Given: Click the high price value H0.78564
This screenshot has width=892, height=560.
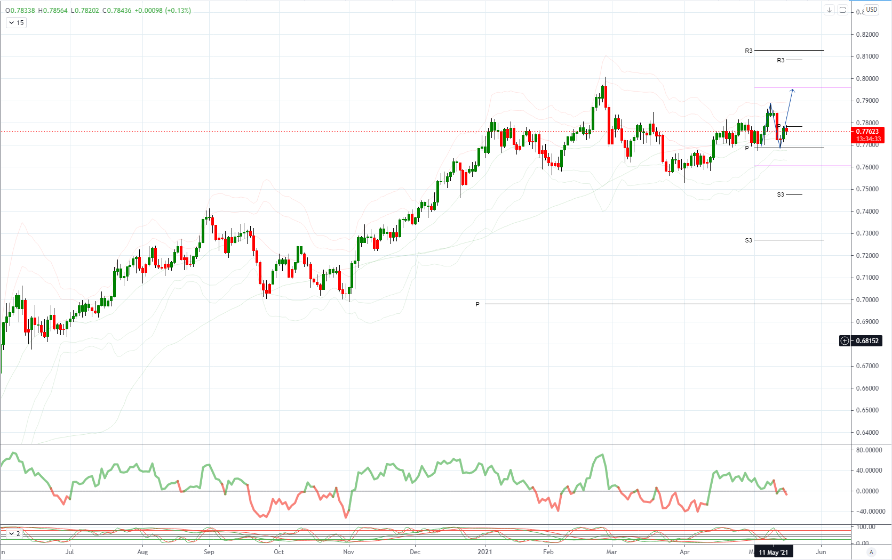Looking at the screenshot, I should [x=53, y=11].
